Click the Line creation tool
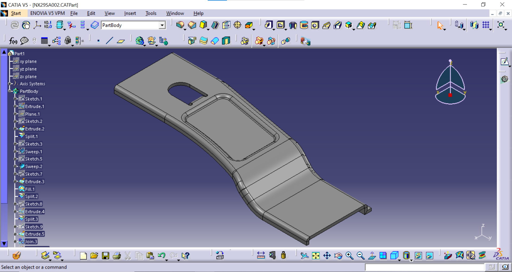The height and width of the screenshot is (272, 512). click(109, 41)
